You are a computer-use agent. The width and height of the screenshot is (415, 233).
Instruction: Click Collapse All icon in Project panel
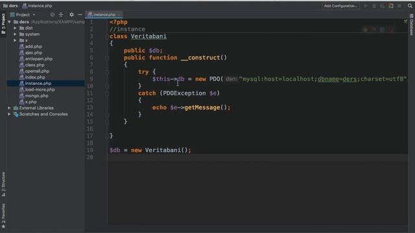pos(61,15)
